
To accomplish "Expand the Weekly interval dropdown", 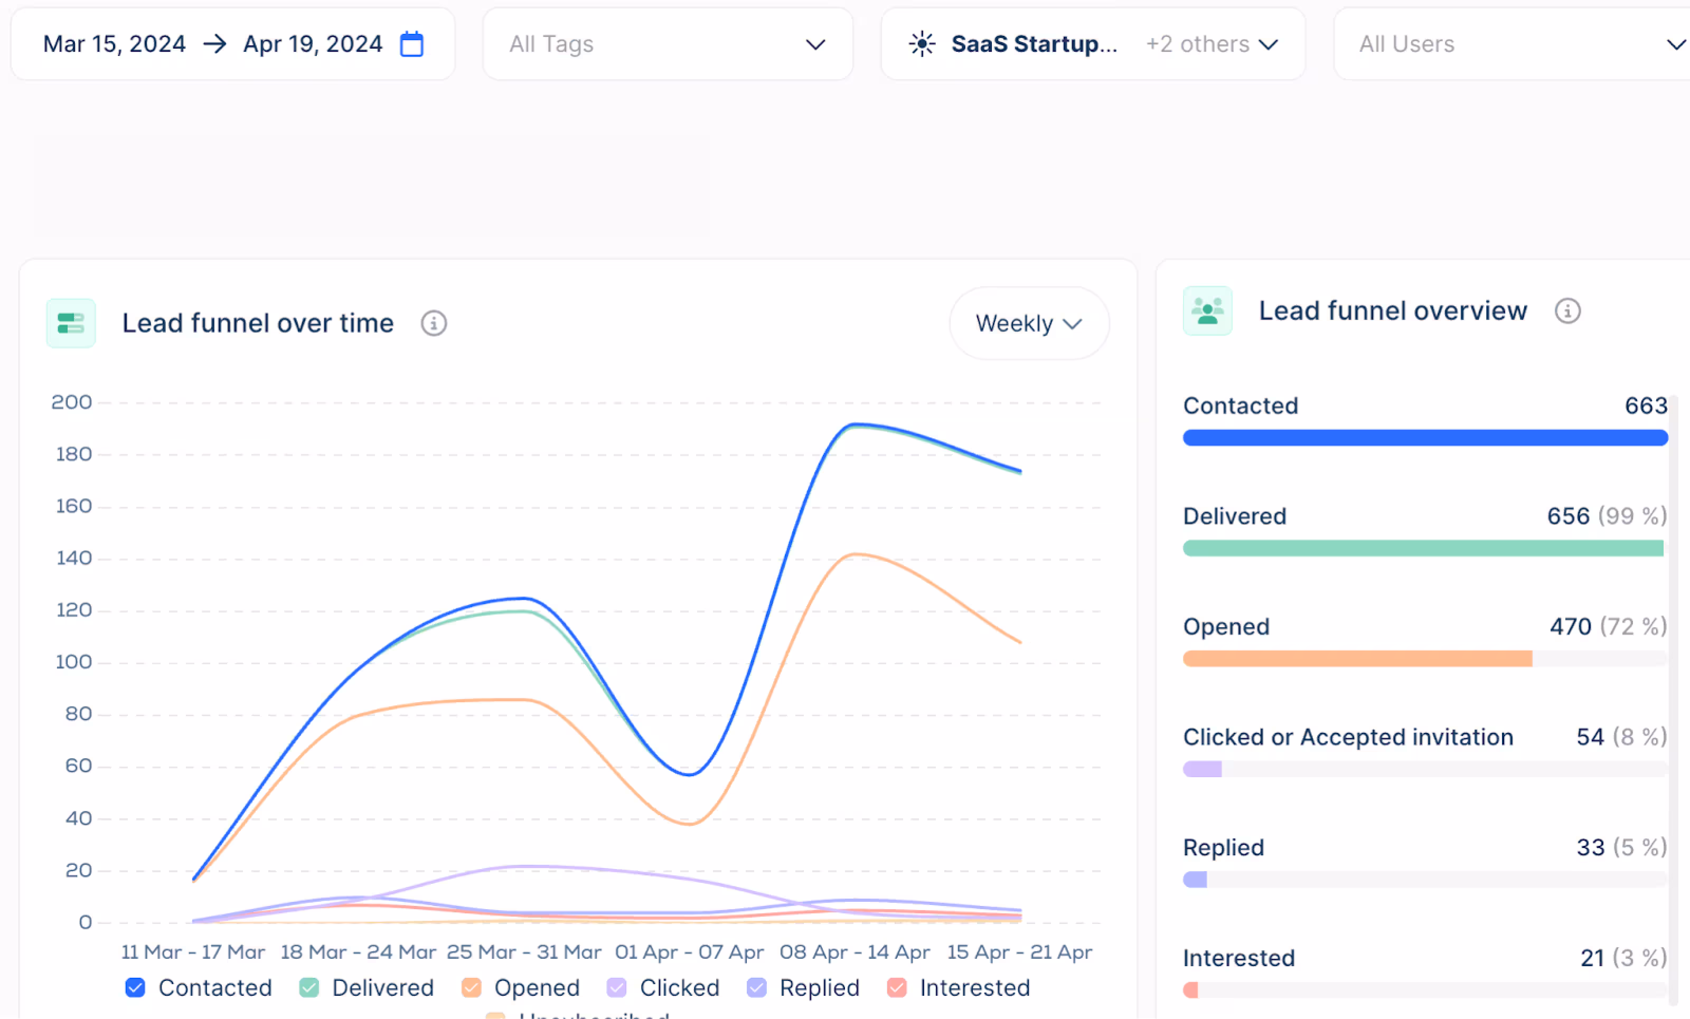I will tap(1028, 323).
